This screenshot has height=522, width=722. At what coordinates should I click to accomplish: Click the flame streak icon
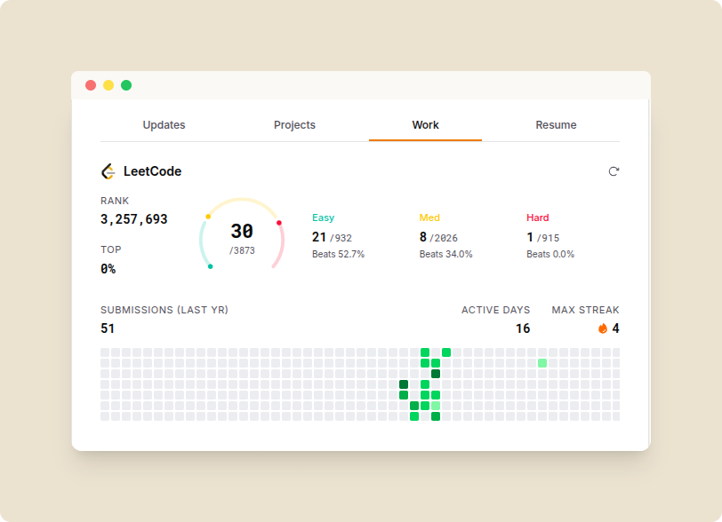602,328
